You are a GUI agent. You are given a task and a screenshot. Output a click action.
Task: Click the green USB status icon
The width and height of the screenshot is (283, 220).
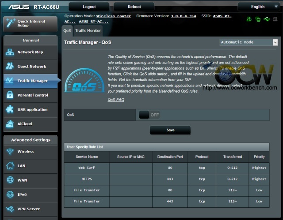(x=267, y=19)
